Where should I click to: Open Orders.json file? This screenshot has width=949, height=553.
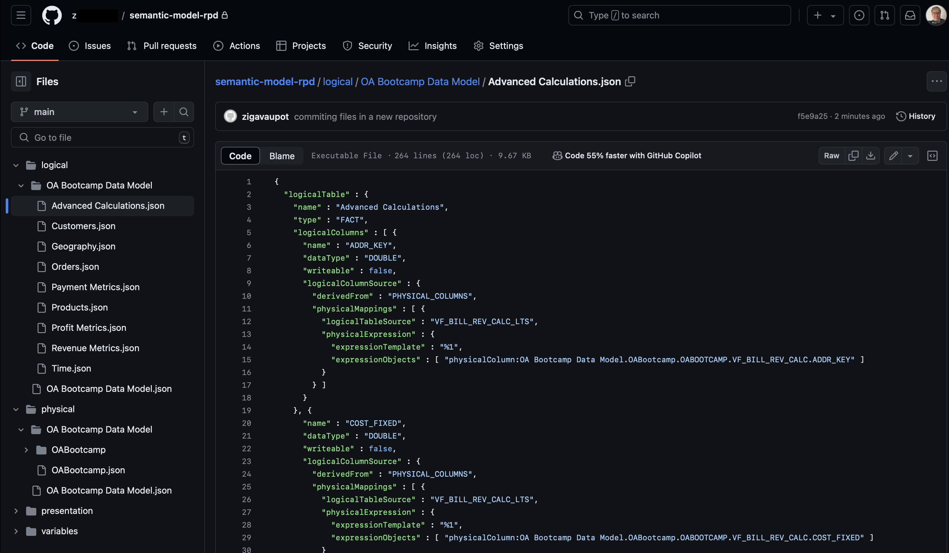(75, 267)
